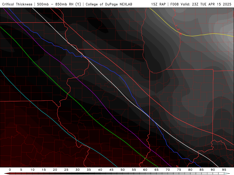Click the colorbar value 55
234x175 pixels.
coord(134,170)
